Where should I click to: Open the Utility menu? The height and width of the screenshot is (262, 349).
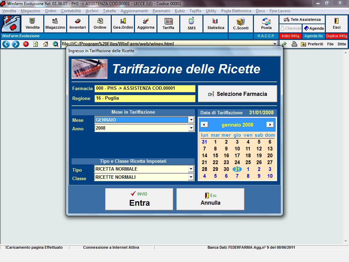(211, 11)
